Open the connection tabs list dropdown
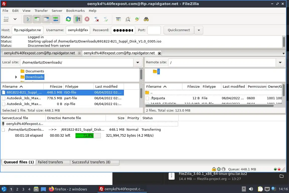Screen dimensions: 289x193 pyautogui.click(x=283, y=53)
